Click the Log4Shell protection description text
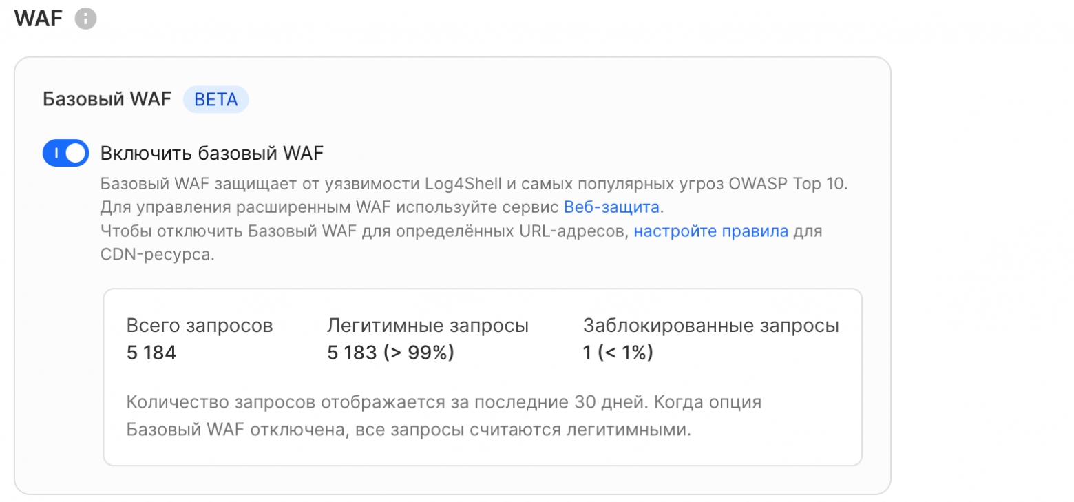 pos(472,184)
